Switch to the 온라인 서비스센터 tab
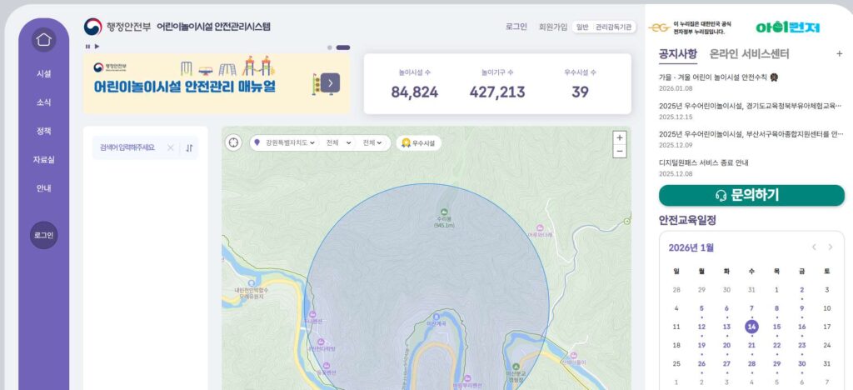The image size is (853, 390). click(749, 54)
